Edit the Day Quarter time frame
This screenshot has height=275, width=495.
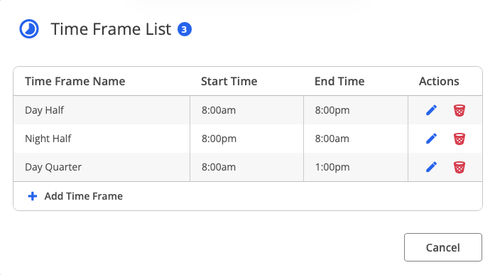pyautogui.click(x=431, y=167)
